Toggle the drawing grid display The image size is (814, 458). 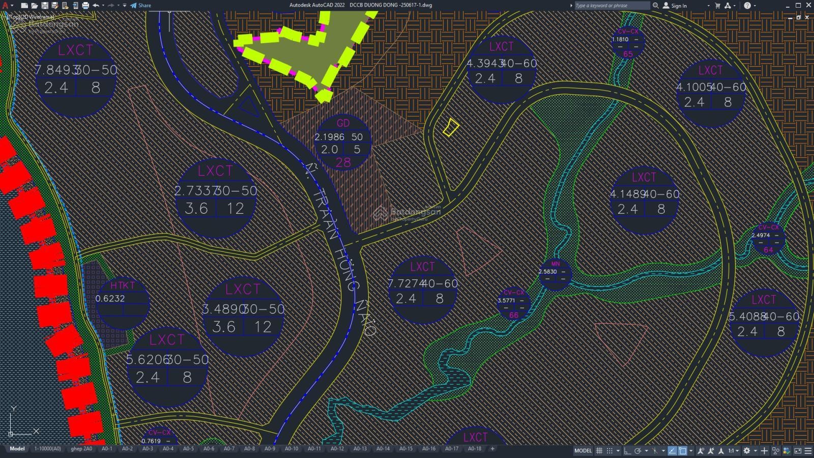click(x=599, y=450)
